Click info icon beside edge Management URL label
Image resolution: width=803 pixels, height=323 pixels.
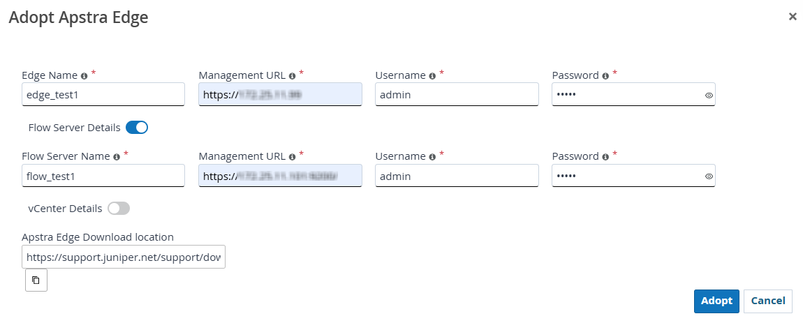pos(292,75)
